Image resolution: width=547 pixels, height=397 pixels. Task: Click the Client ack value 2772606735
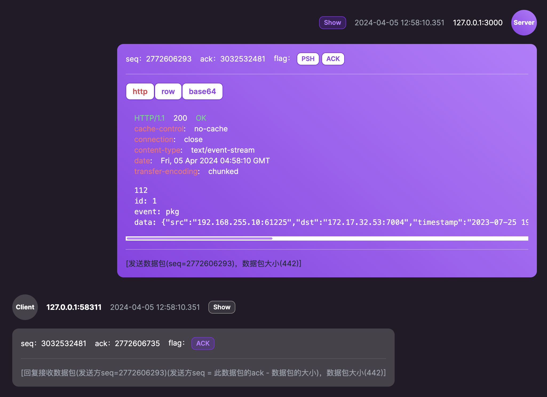coord(137,343)
